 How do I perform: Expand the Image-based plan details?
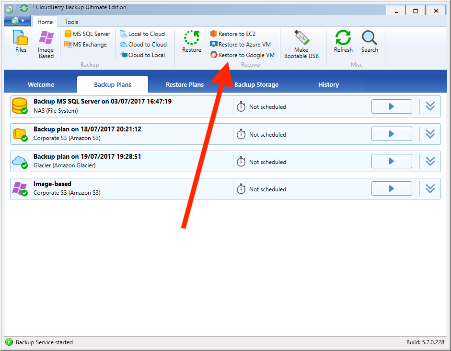pos(430,189)
